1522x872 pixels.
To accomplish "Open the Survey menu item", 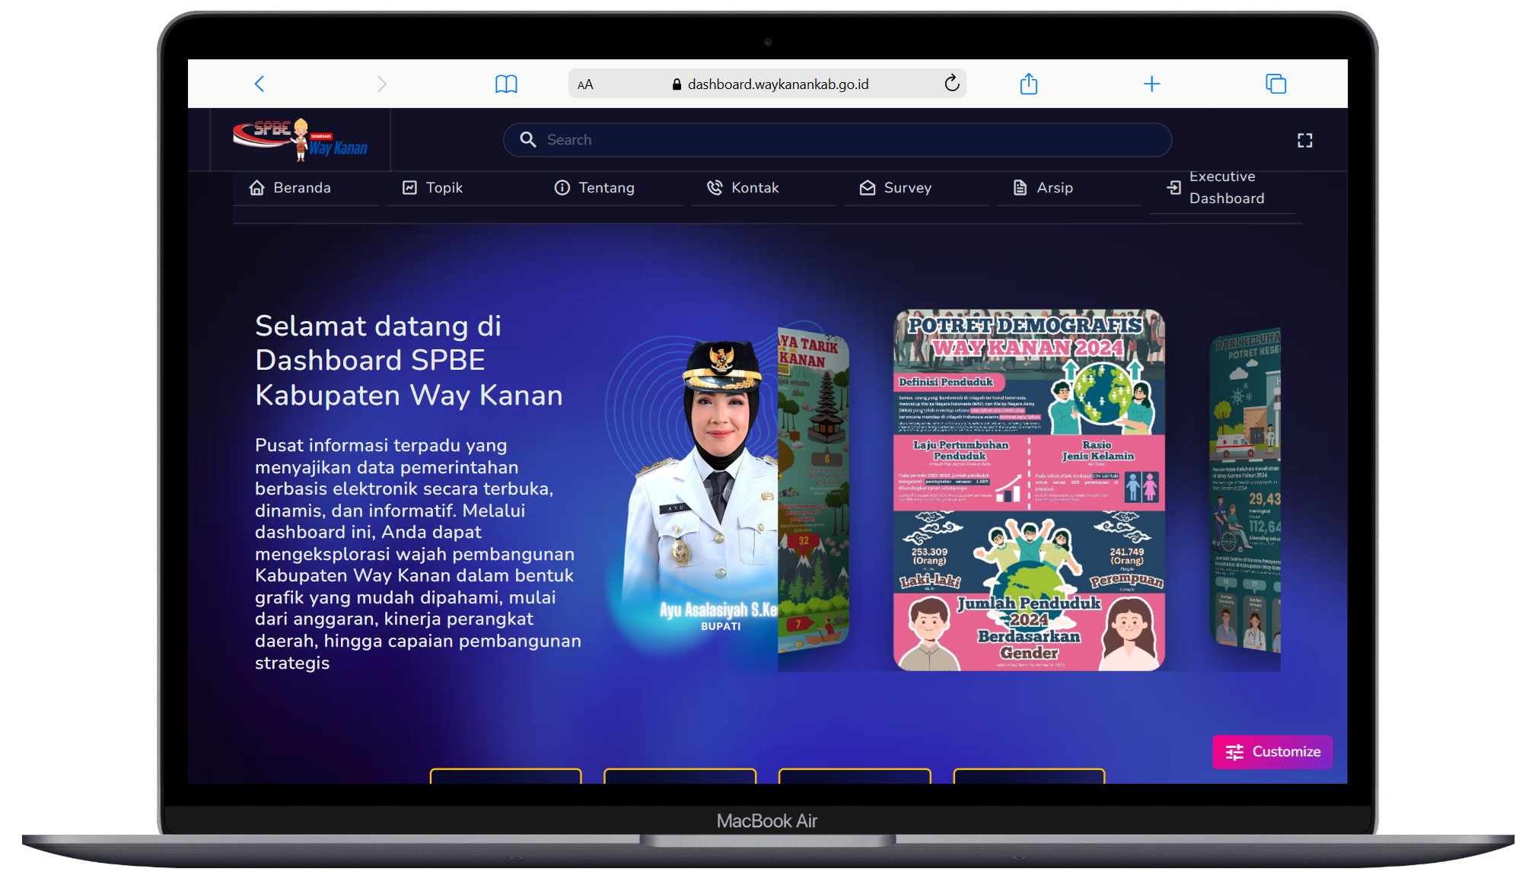I will tap(916, 188).
